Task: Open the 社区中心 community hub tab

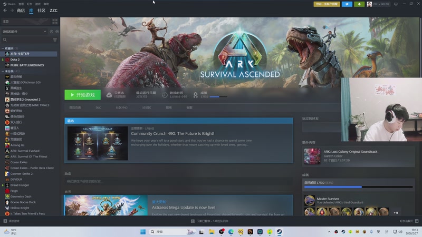Action: click(x=122, y=107)
